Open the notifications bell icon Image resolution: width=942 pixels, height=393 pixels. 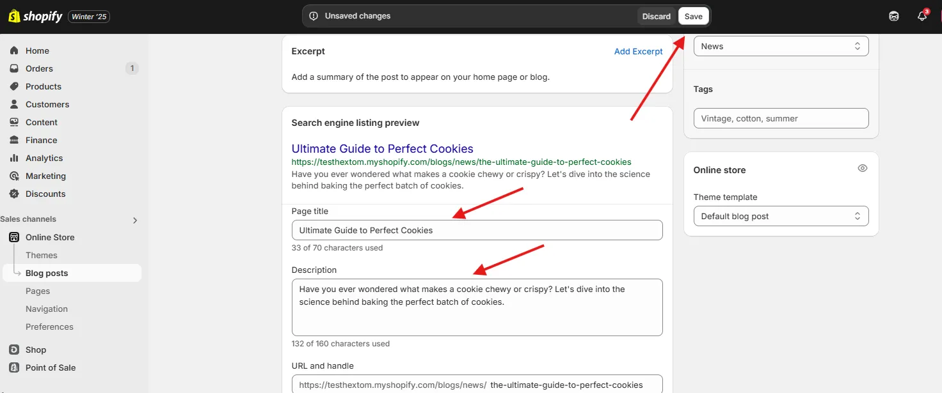coord(922,16)
